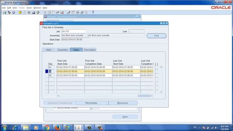Expand Job/Schedule Details dropdown in background window
Screen dimensions: 233x131
point(91,108)
